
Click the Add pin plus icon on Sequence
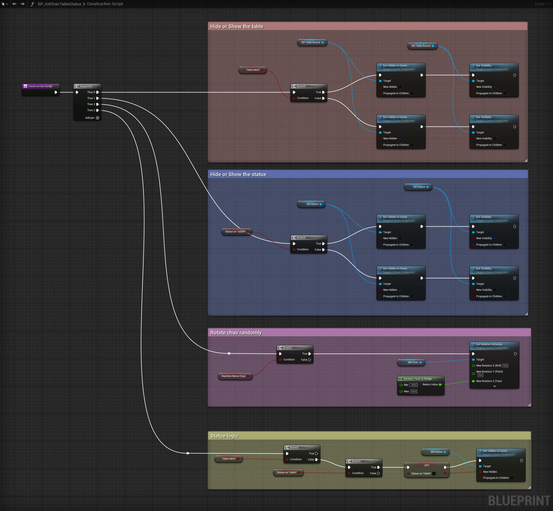98,118
